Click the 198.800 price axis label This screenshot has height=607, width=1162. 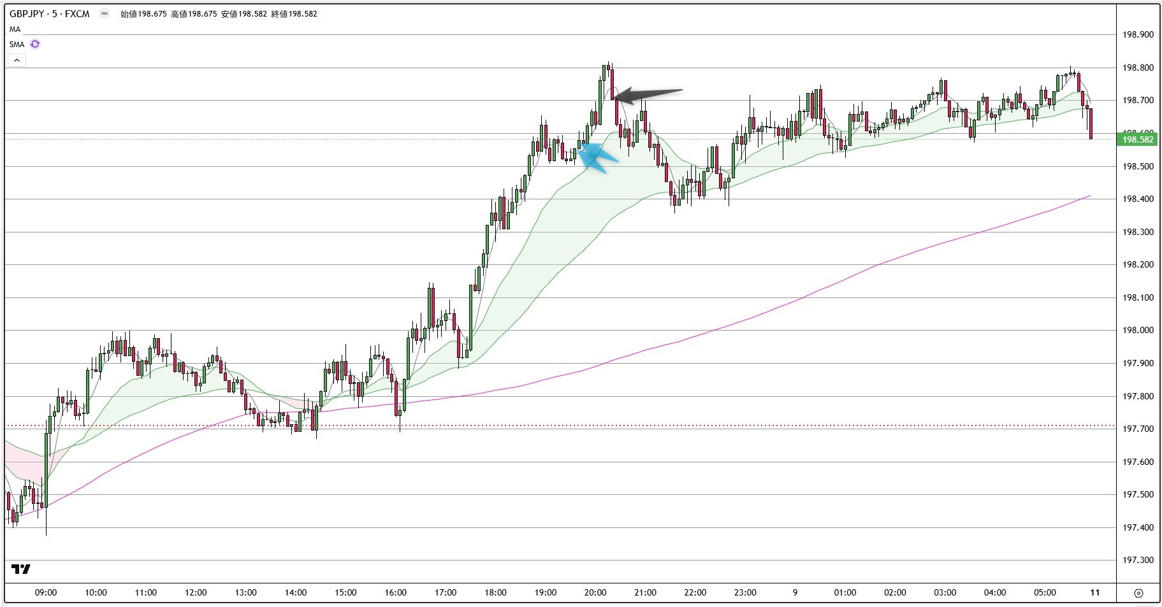pos(1138,68)
